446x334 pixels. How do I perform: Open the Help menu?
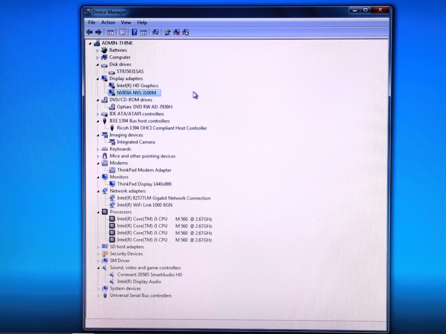pos(142,23)
